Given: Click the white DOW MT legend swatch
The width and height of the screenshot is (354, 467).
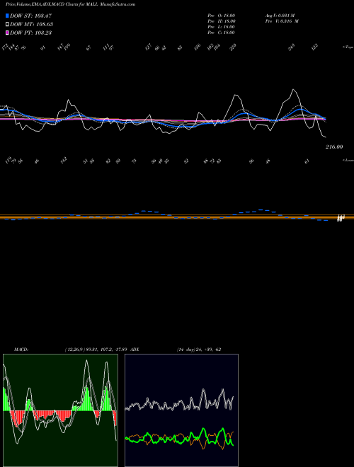Looking at the screenshot, I should click(x=7, y=24).
